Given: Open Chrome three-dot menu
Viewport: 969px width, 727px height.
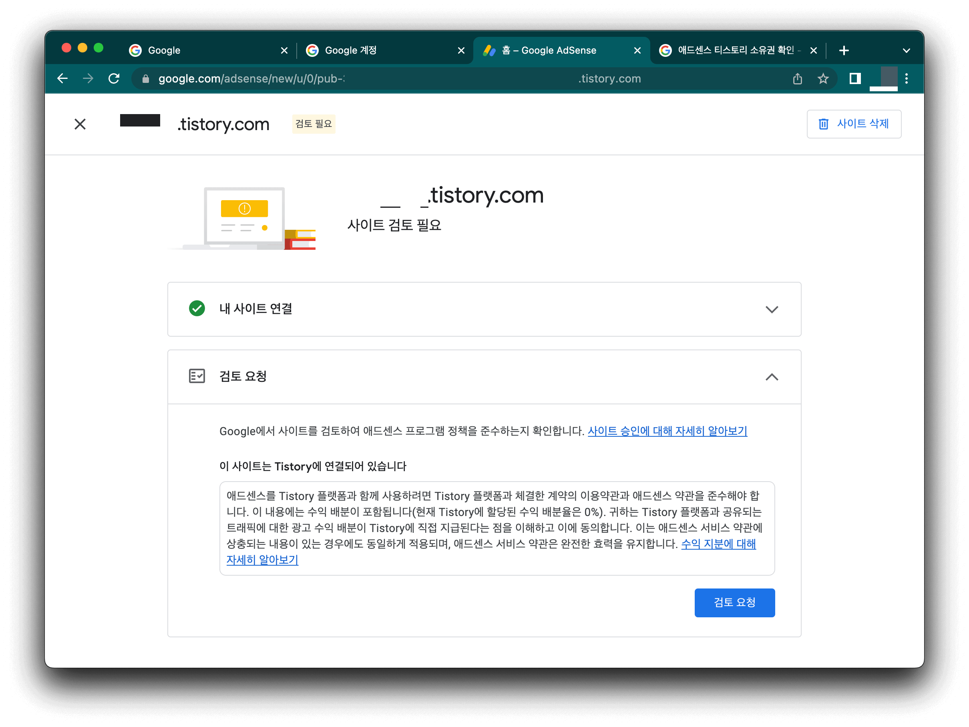Looking at the screenshot, I should tap(907, 79).
